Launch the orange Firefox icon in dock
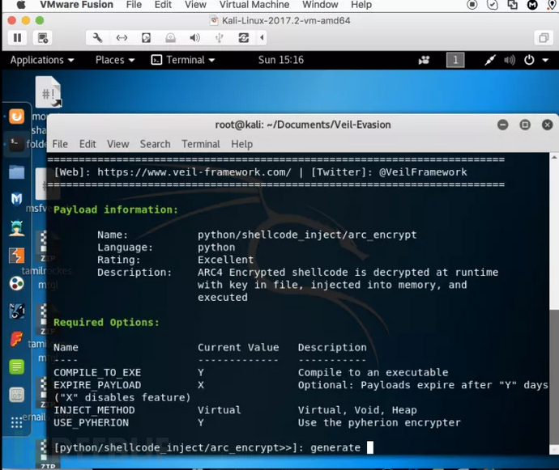The width and height of the screenshot is (559, 470). pos(16,116)
